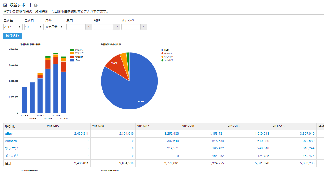Click the メルカリ client link
Viewport: 324px width, 171px height.
(x=12, y=156)
